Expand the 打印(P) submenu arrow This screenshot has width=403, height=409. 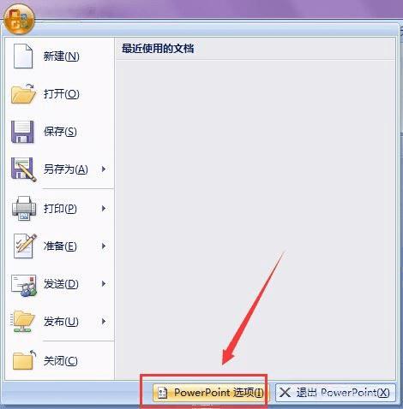[104, 209]
